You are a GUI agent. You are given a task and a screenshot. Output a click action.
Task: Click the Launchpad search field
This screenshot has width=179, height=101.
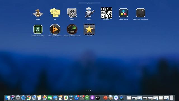pyautogui.click(x=89, y=3)
